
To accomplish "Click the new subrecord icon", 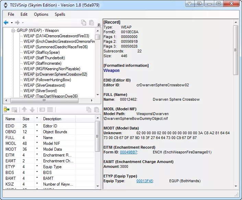I will [x=6, y=110].
